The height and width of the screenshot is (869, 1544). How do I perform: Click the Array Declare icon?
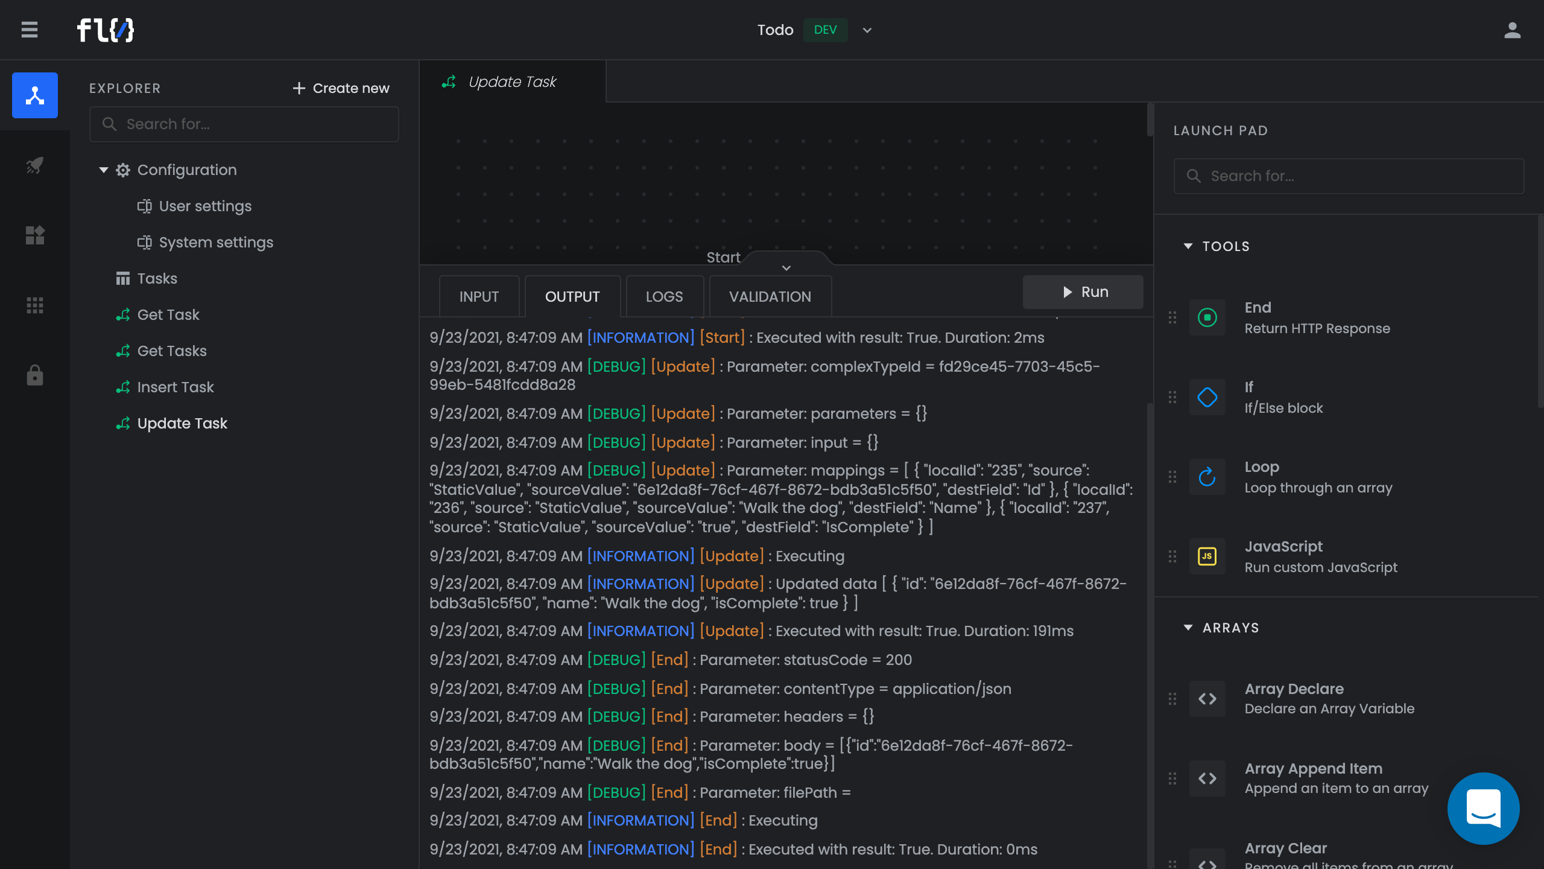click(x=1207, y=699)
